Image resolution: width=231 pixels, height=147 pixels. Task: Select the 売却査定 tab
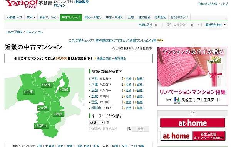coord(160,17)
